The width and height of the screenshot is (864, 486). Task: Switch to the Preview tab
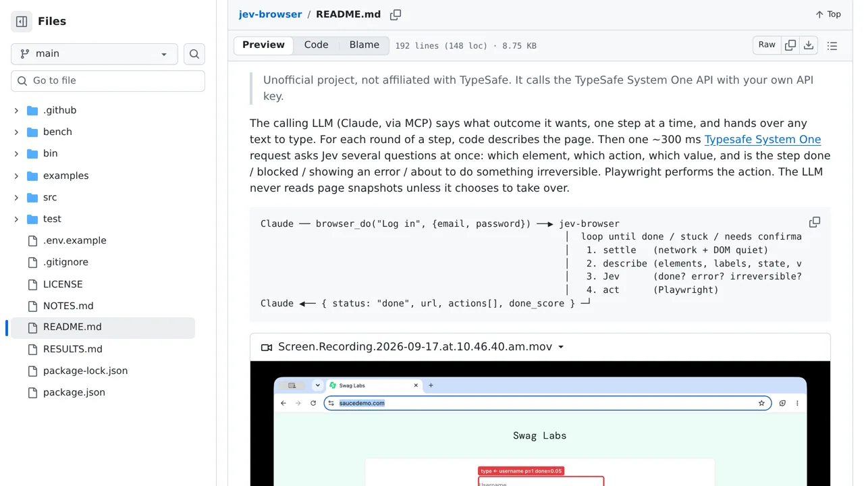263,45
